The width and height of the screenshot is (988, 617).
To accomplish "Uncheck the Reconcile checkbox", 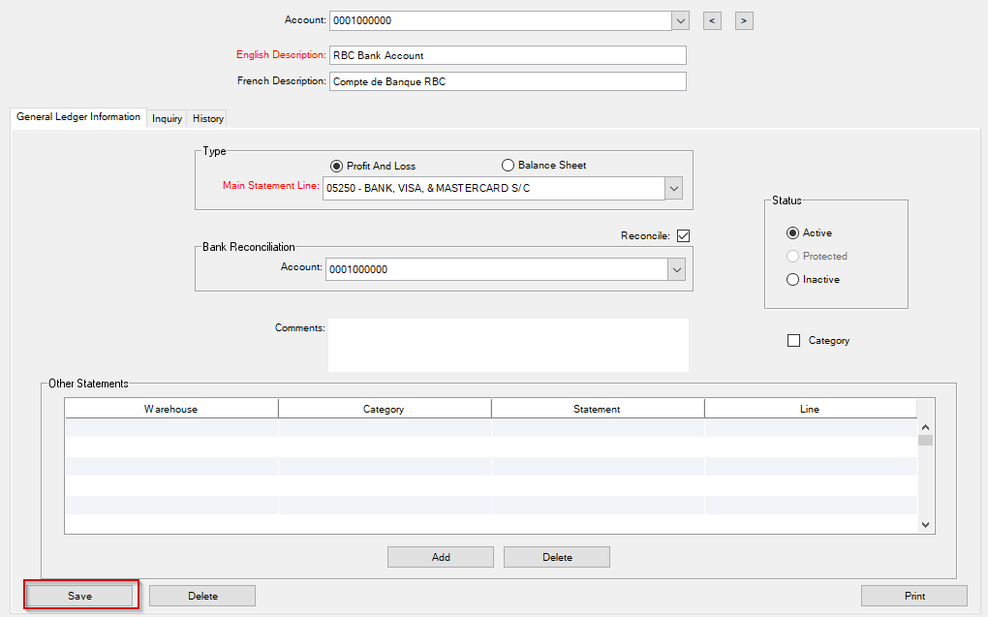I will (x=683, y=235).
